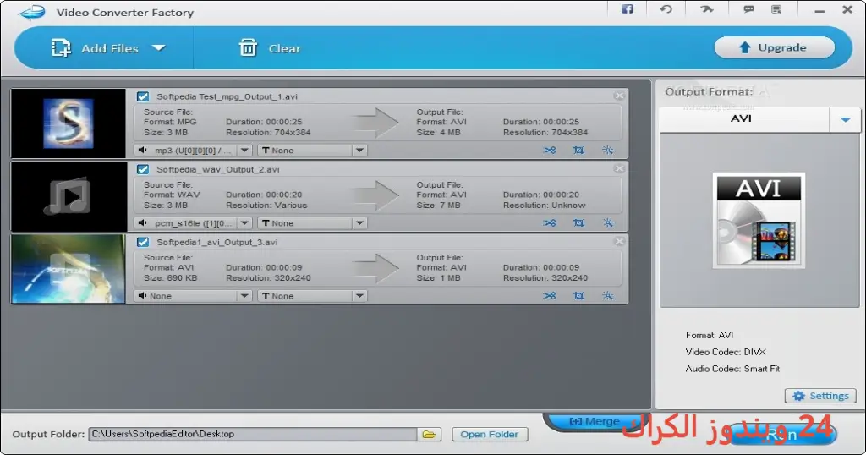Clip the Softpedia Test_mpg_Output_1.avi file with scissors icon
This screenshot has width=866, height=455.
[550, 151]
